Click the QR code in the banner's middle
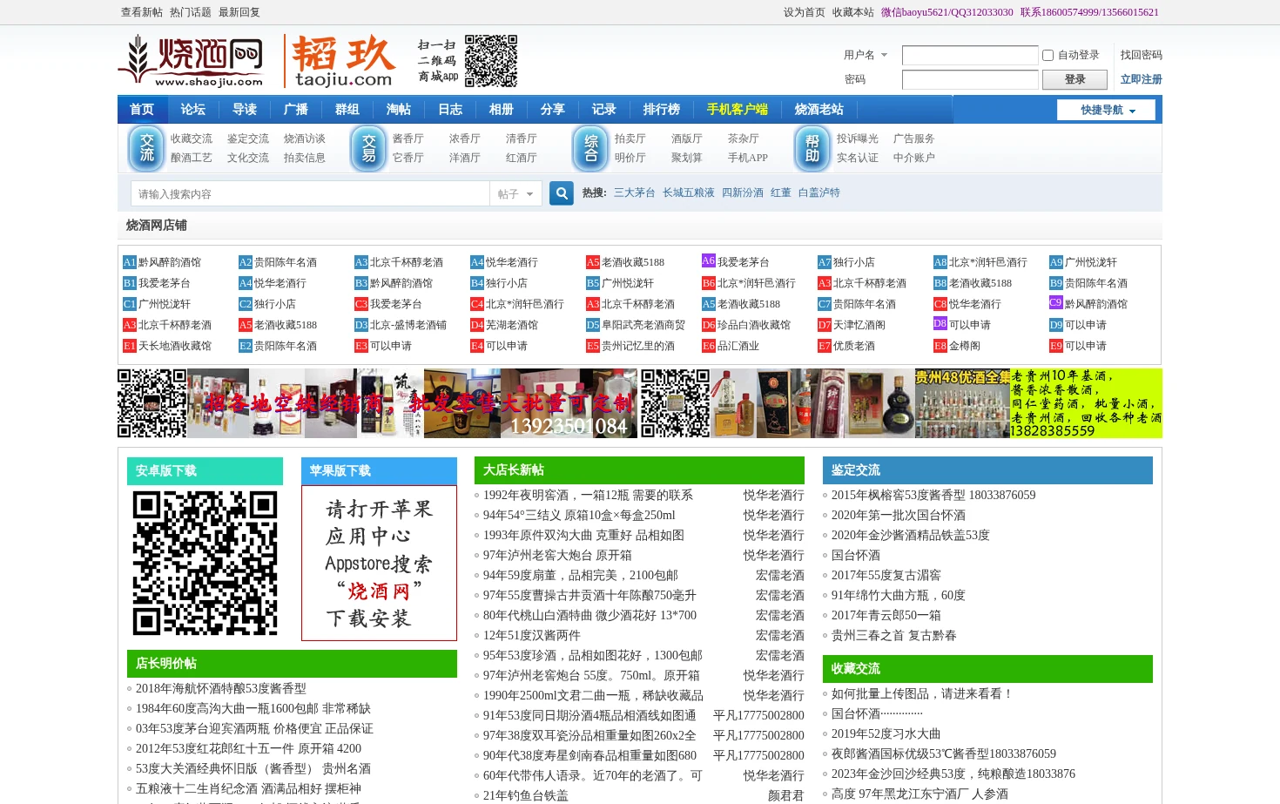 [x=675, y=403]
